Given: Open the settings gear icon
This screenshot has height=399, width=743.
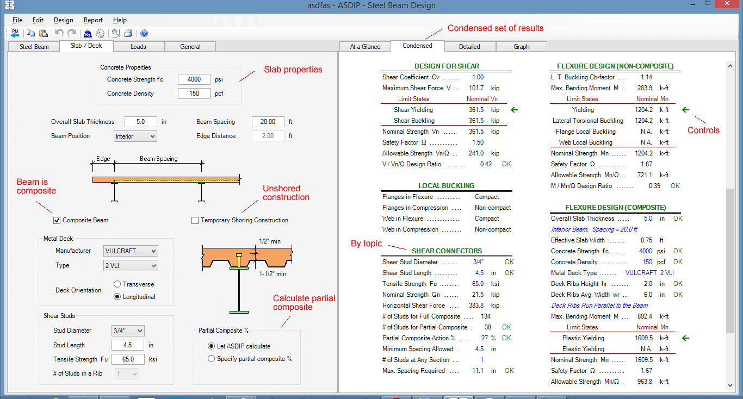Looking at the screenshot, I should (x=100, y=33).
